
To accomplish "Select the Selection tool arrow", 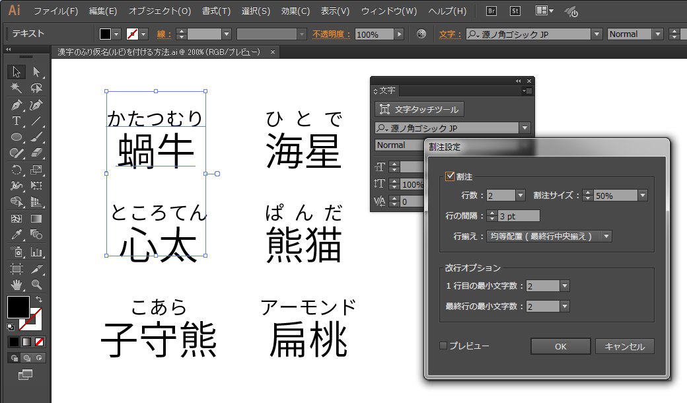I will coord(17,71).
